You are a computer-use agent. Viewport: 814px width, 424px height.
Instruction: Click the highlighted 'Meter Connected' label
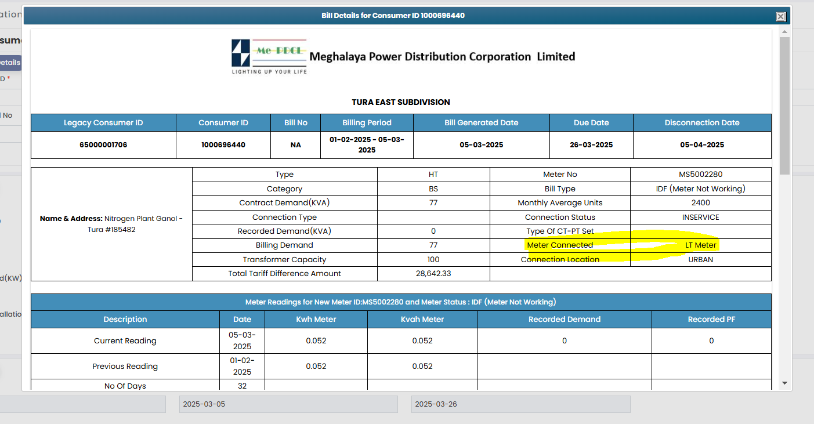coord(560,245)
